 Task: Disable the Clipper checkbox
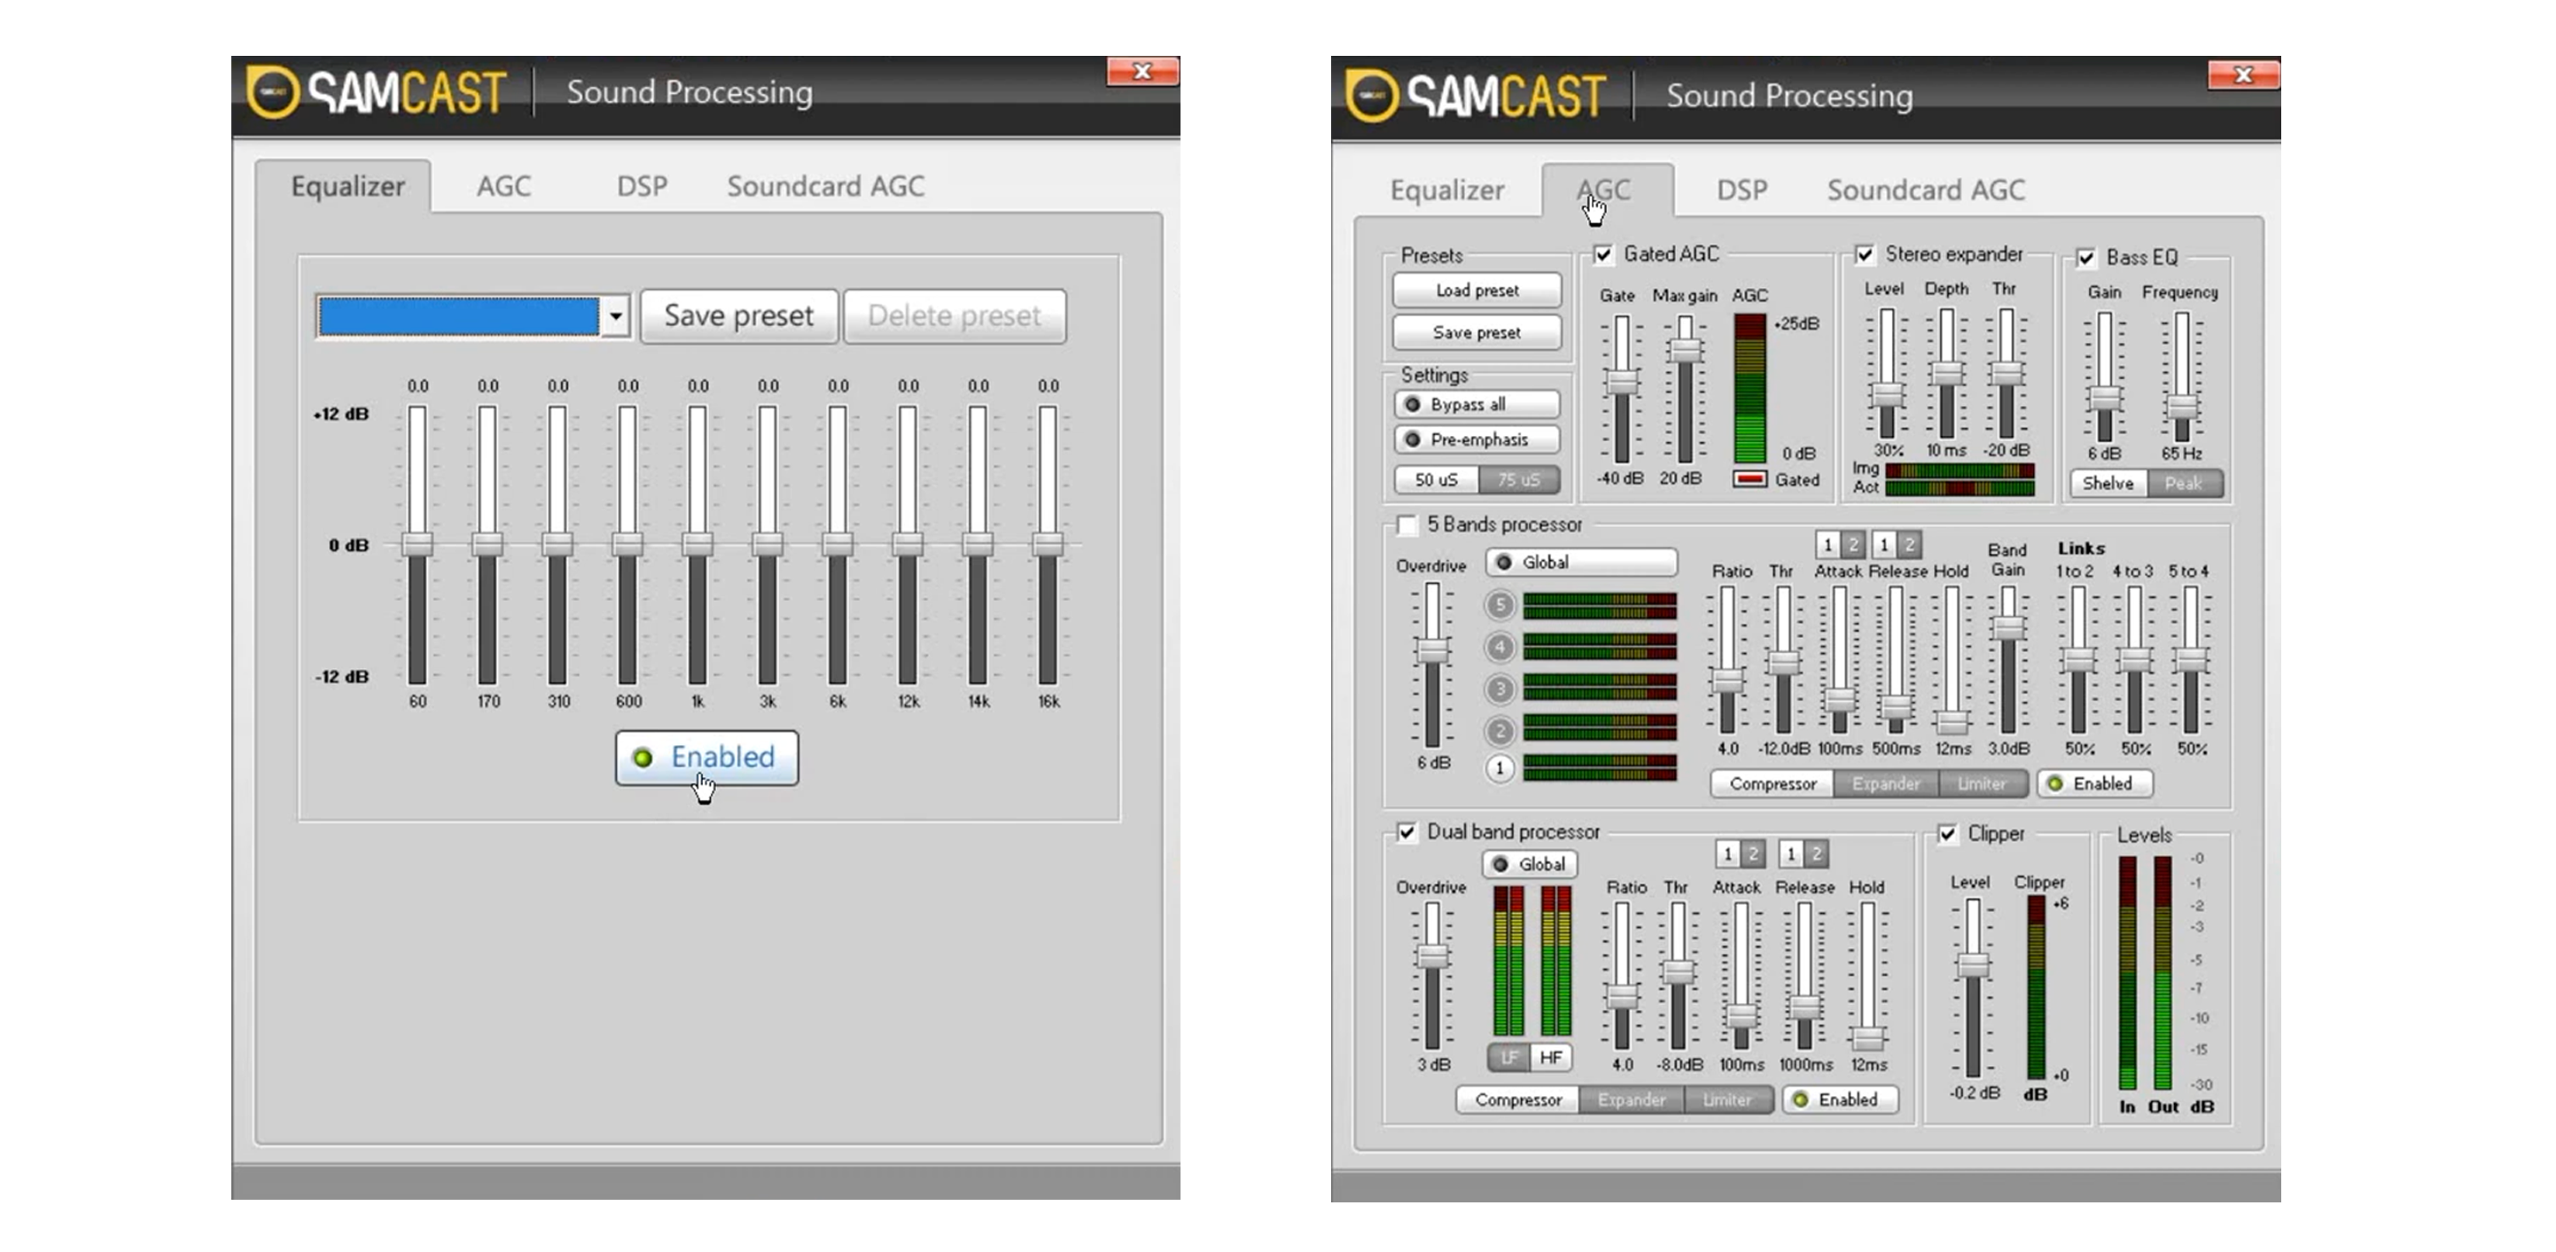pyautogui.click(x=1948, y=835)
